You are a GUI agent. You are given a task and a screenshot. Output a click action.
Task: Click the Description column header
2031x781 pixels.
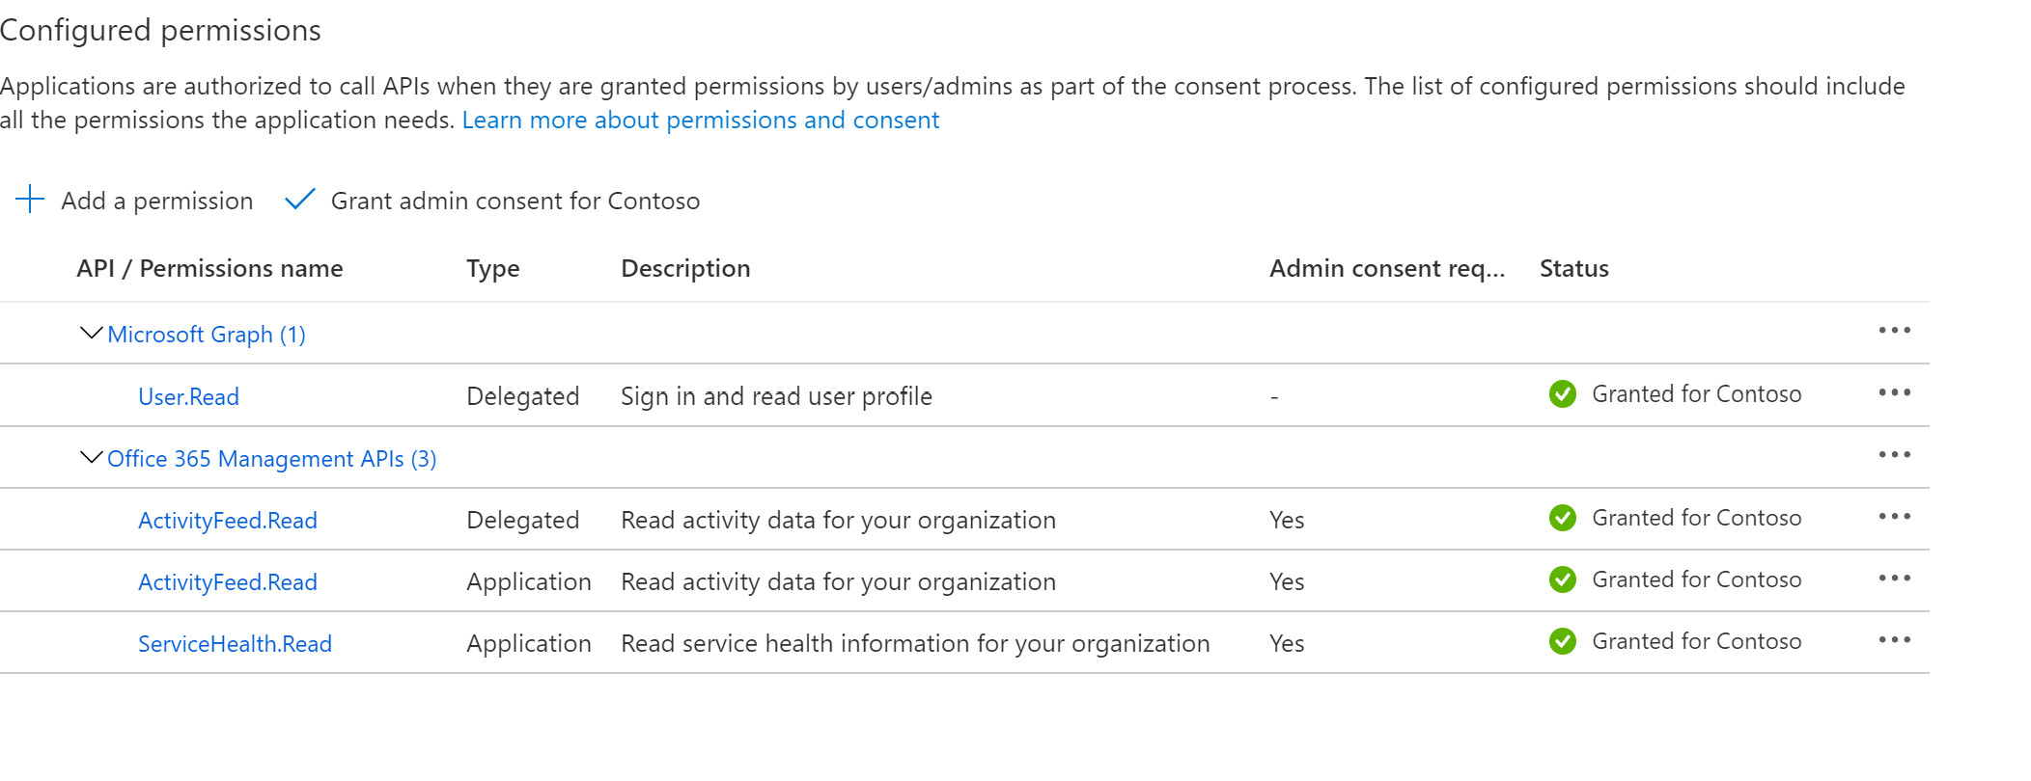point(685,269)
